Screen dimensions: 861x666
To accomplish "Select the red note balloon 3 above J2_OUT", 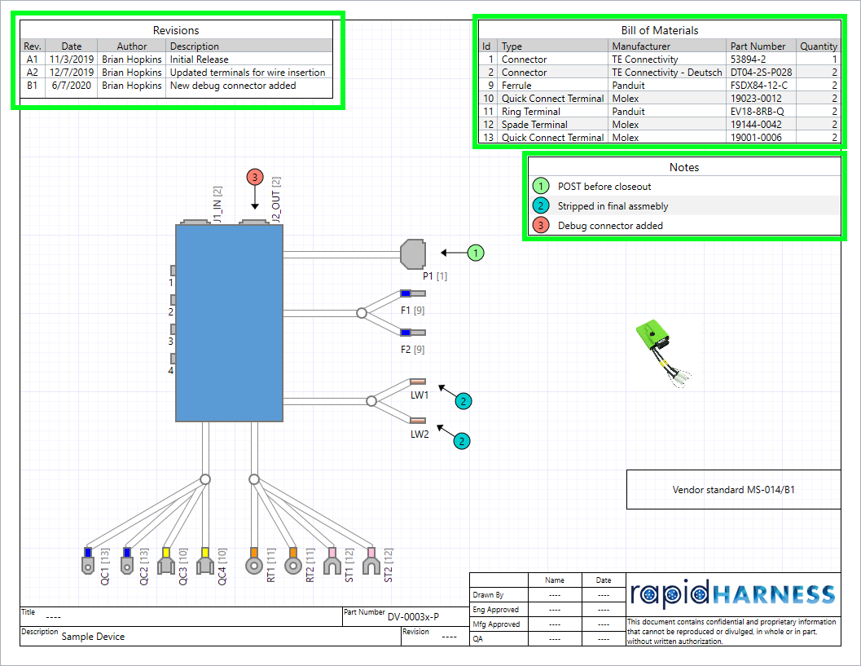I will [x=255, y=177].
